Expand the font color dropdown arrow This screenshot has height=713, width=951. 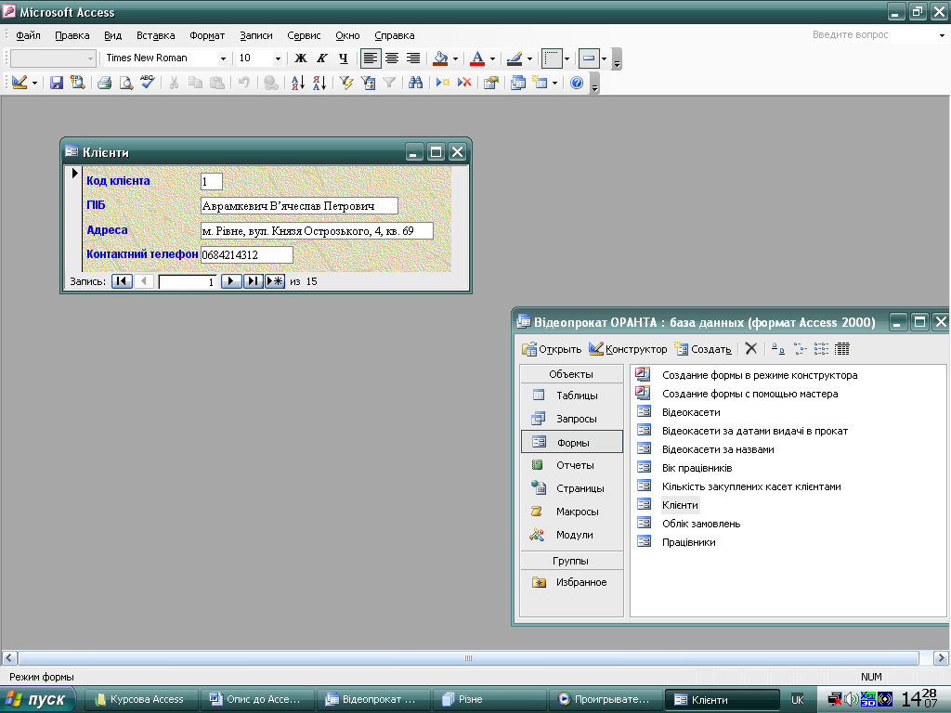(492, 58)
